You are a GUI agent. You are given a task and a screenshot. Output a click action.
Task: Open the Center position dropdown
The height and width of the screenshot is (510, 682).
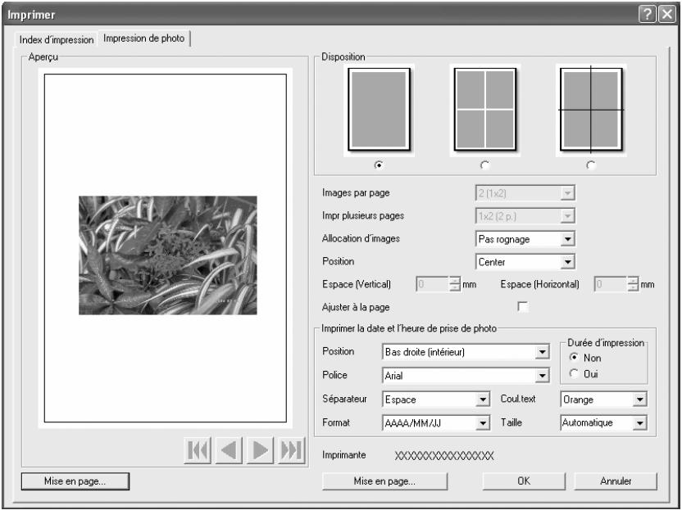click(x=525, y=262)
